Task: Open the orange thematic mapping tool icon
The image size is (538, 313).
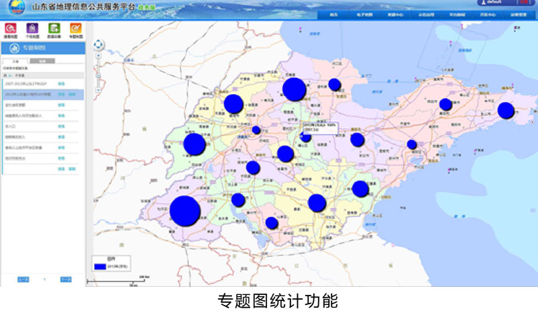Action: 76,28
